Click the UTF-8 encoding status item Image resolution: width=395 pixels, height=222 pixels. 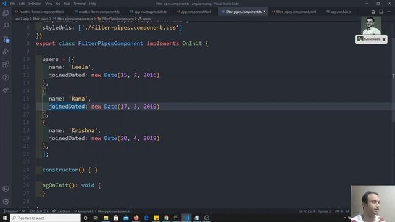[x=338, y=211]
